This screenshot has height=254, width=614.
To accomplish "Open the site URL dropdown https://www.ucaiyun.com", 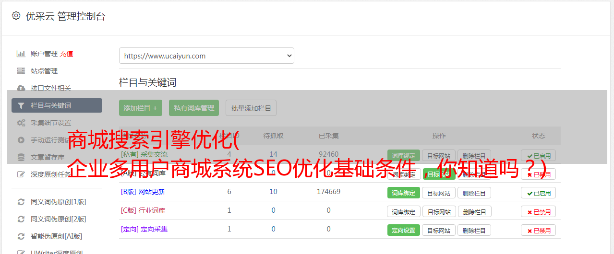I will (206, 56).
